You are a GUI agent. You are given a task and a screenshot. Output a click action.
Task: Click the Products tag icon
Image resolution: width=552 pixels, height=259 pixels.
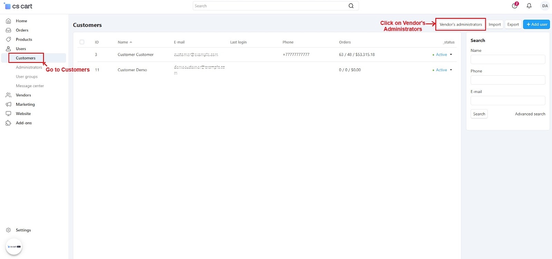[x=9, y=39]
